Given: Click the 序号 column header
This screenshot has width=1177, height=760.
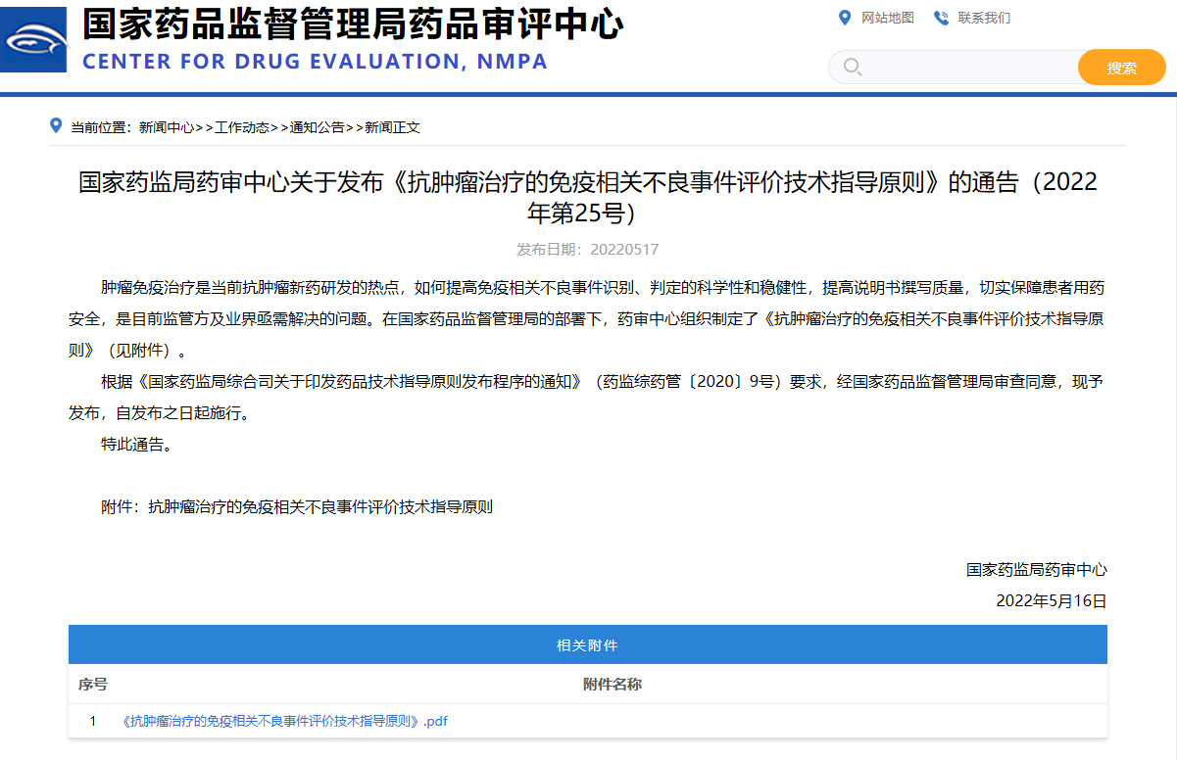Looking at the screenshot, I should click(x=93, y=685).
